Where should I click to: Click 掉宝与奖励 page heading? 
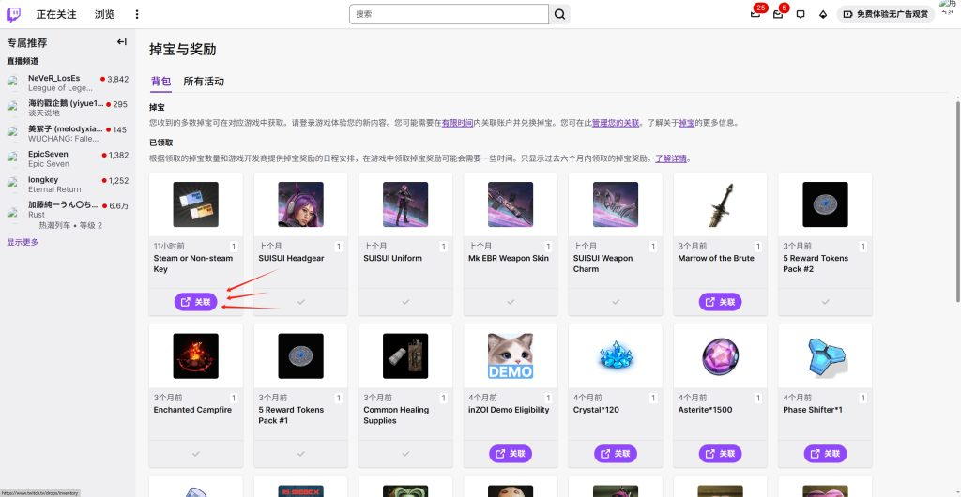pyautogui.click(x=183, y=50)
